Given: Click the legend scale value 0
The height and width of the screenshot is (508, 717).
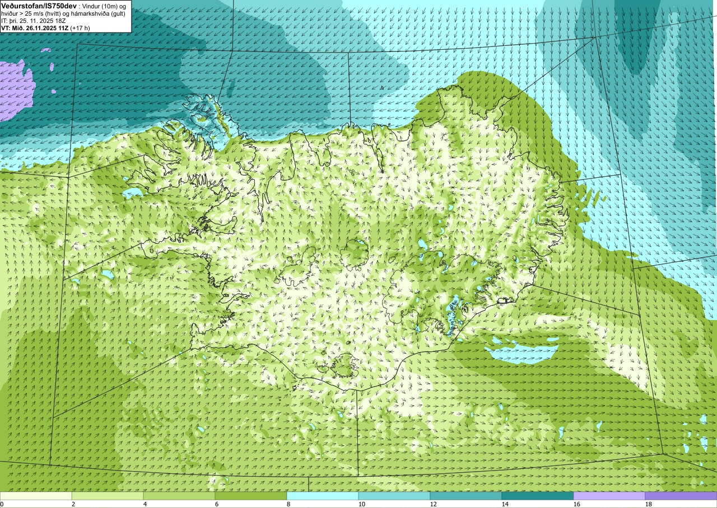Looking at the screenshot, I should 2,504.
